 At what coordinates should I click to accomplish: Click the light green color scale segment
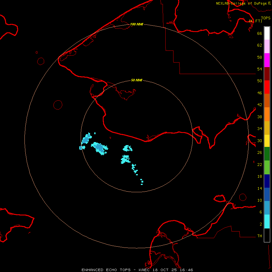click(x=267, y=167)
